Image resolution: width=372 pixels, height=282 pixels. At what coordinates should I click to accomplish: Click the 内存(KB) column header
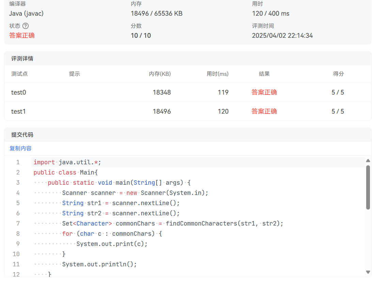click(x=160, y=74)
